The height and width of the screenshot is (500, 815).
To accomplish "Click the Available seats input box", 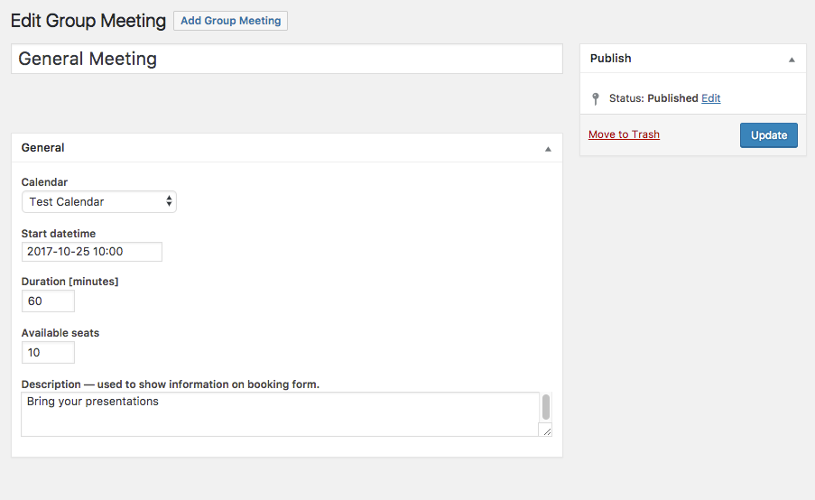I will tap(48, 352).
